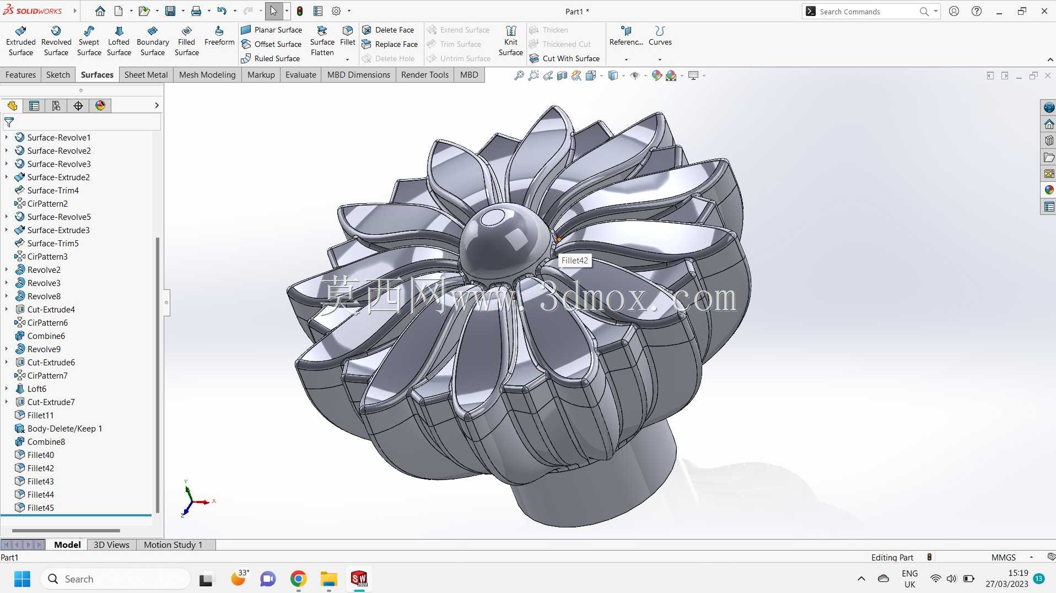
Task: Select the Fillet tool in ribbon
Action: (348, 36)
